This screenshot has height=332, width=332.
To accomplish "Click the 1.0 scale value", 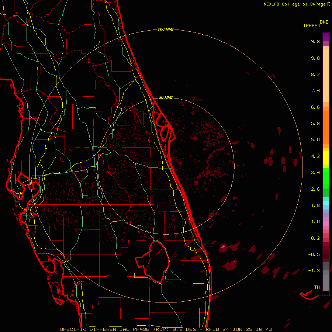I will [315, 222].
